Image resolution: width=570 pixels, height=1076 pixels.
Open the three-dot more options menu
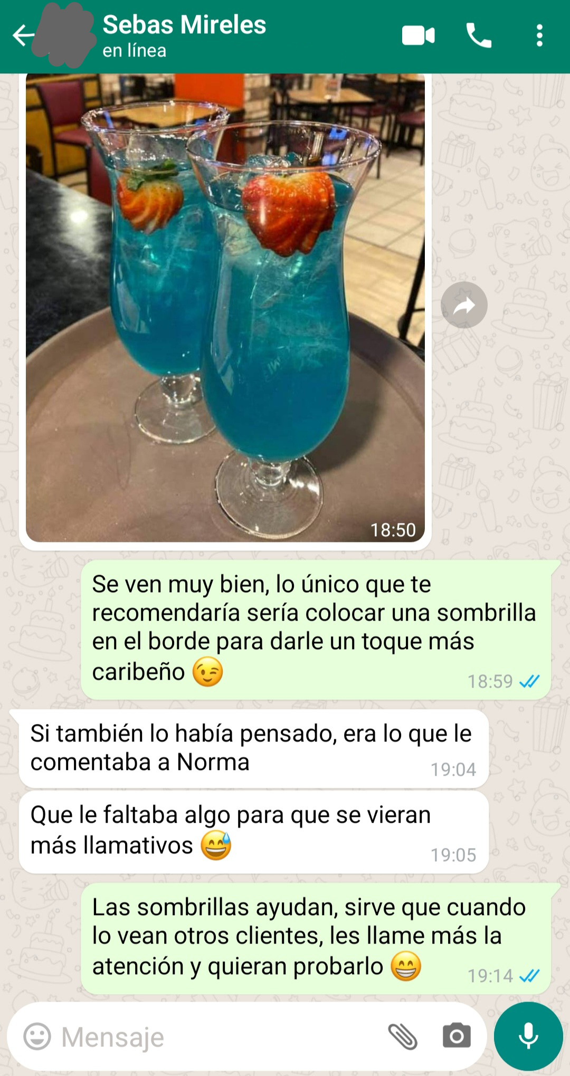(539, 36)
